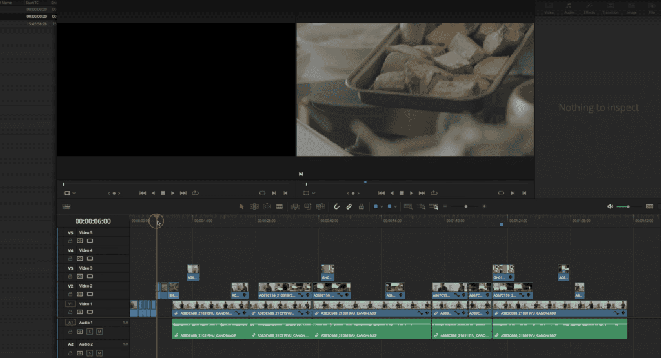The image size is (661, 358).
Task: Lock the Video 1 track
Action: [70, 312]
